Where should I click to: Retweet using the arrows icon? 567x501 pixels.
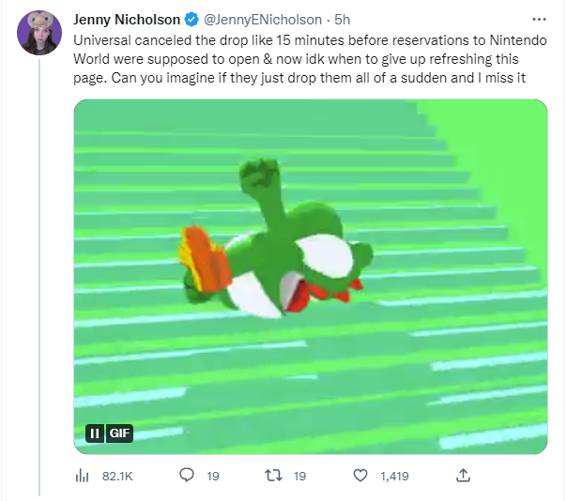pos(273,476)
